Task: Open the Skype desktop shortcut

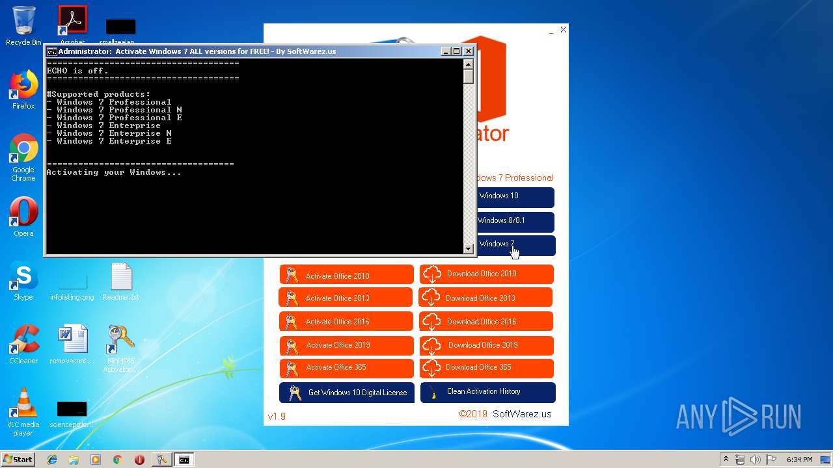Action: (23, 281)
